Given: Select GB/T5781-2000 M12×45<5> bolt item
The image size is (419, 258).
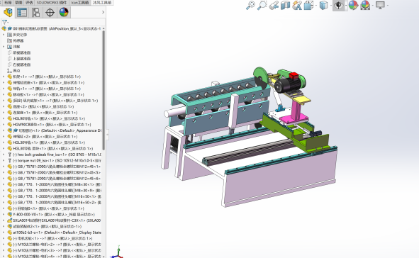Looking at the screenshot, I should click(x=57, y=172).
